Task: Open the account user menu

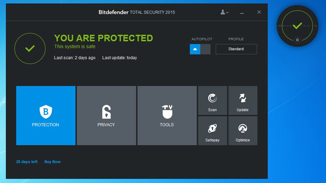Action: [x=225, y=12]
